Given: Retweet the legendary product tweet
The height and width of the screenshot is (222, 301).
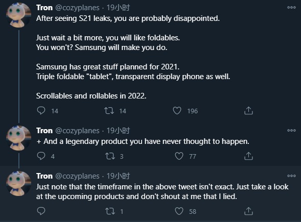Looking at the screenshot, I should coord(110,156).
